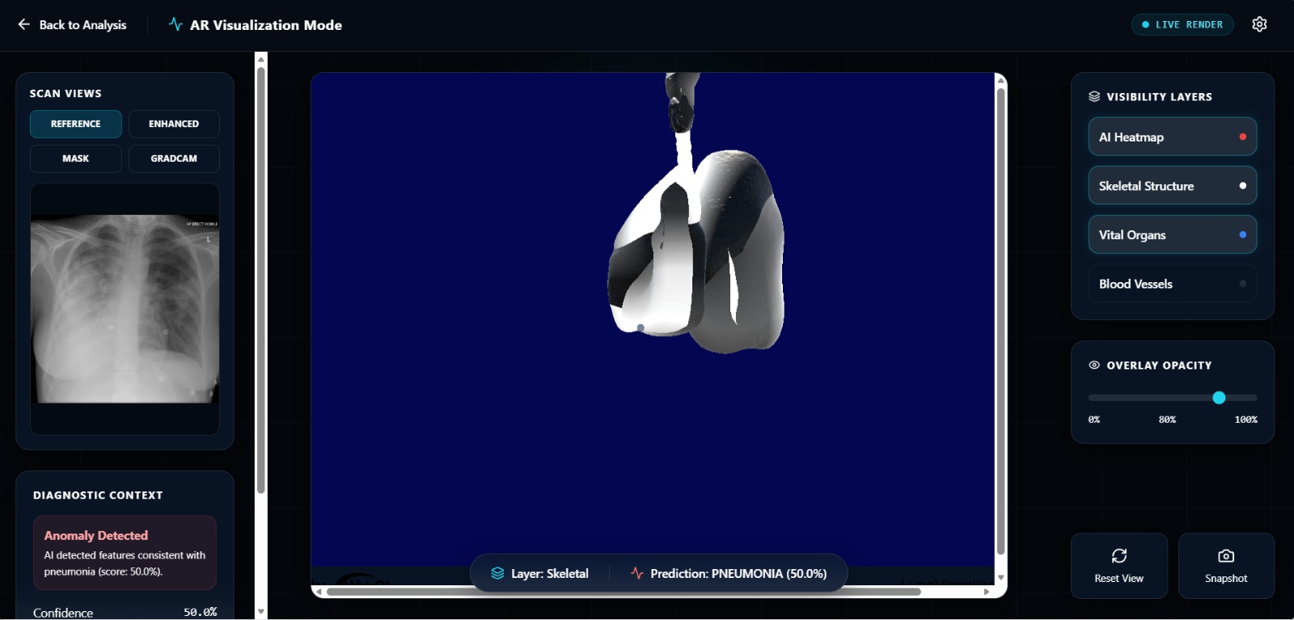Screen dimensions: 1294x620
Task: Select the REFERENCE scan view
Action: click(76, 124)
